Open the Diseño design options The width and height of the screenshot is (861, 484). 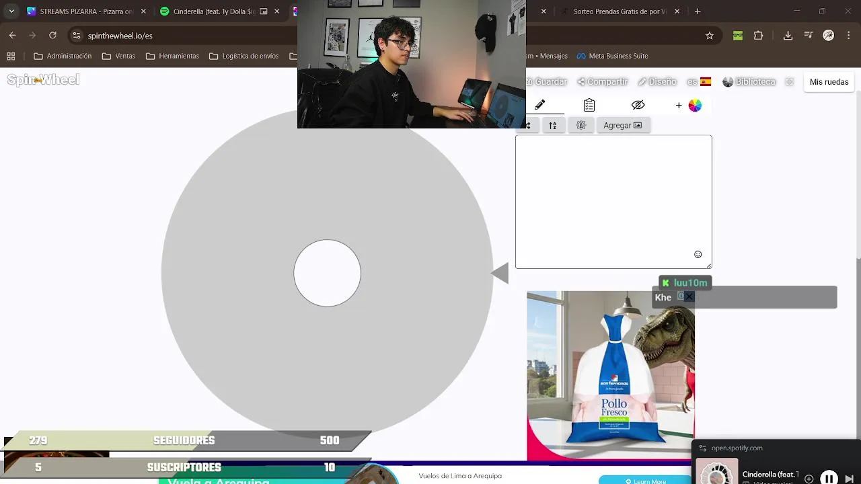(657, 81)
